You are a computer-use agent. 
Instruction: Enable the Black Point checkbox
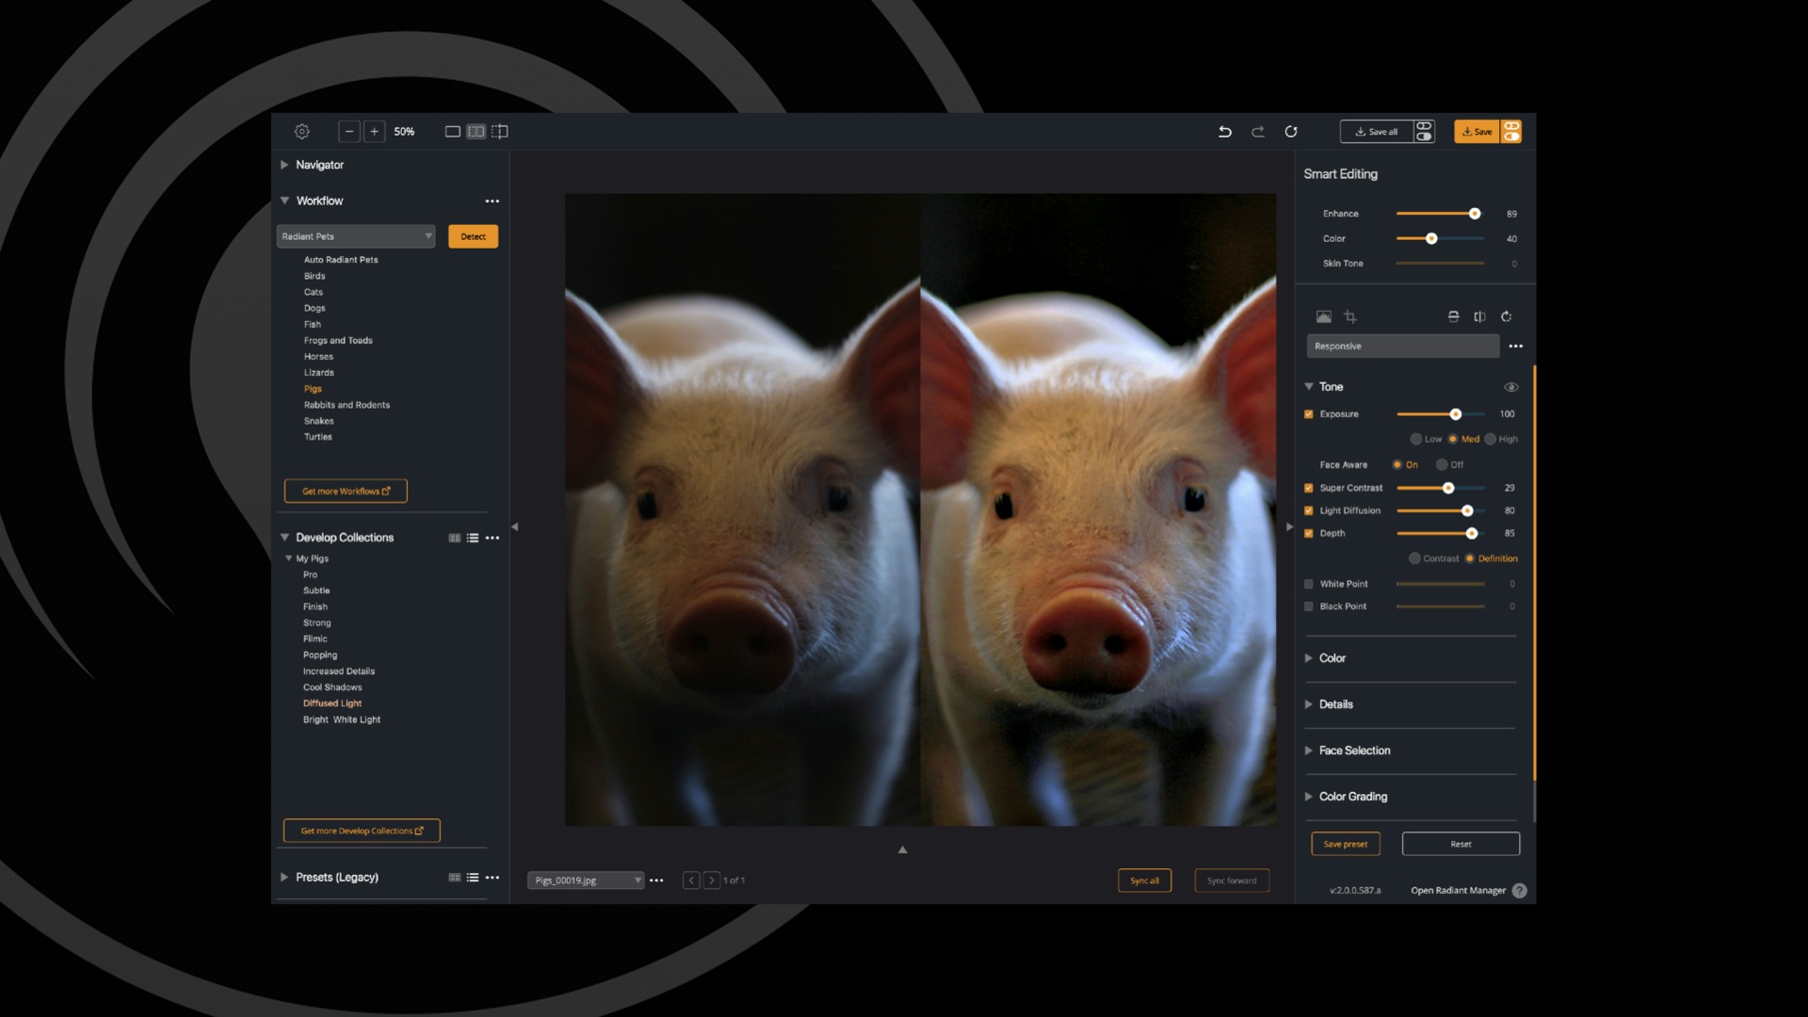(x=1309, y=607)
